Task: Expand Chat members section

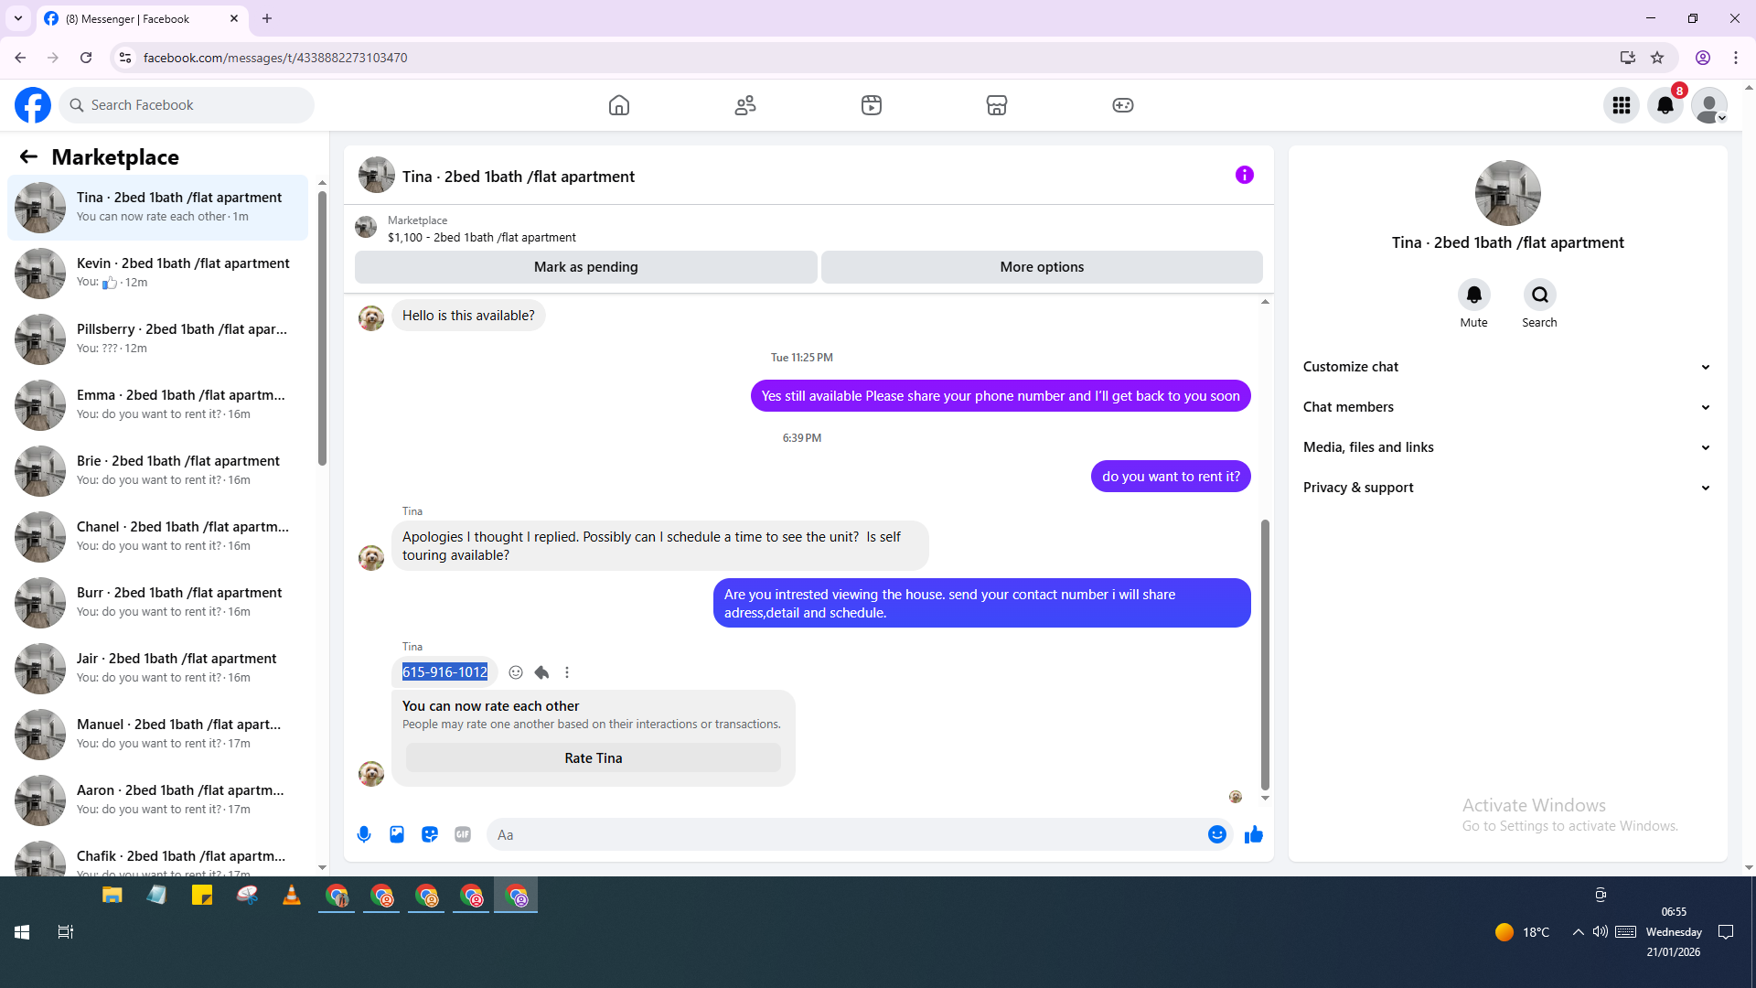Action: 1507,407
